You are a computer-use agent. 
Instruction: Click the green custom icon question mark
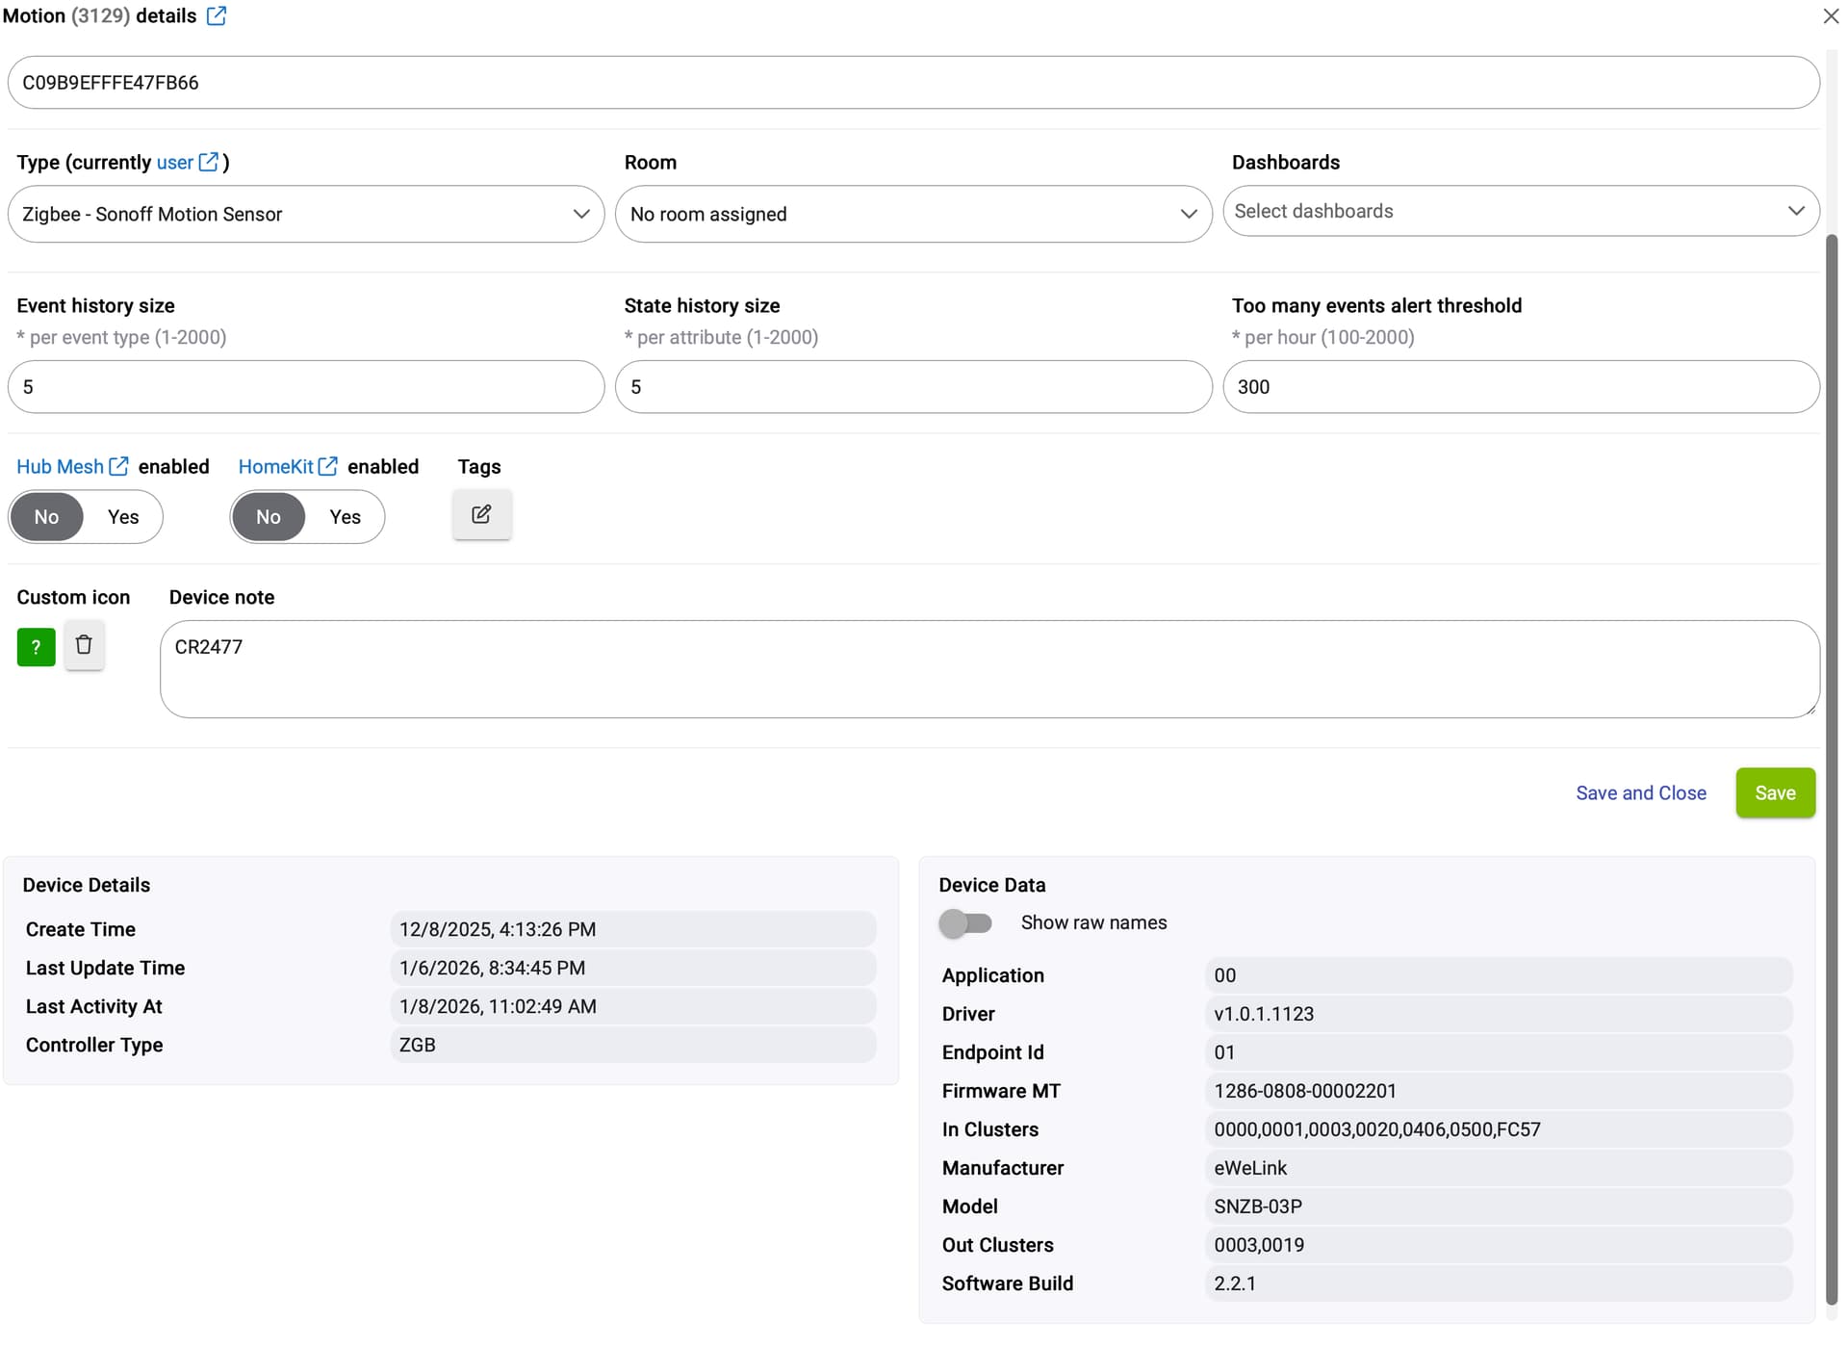36,647
